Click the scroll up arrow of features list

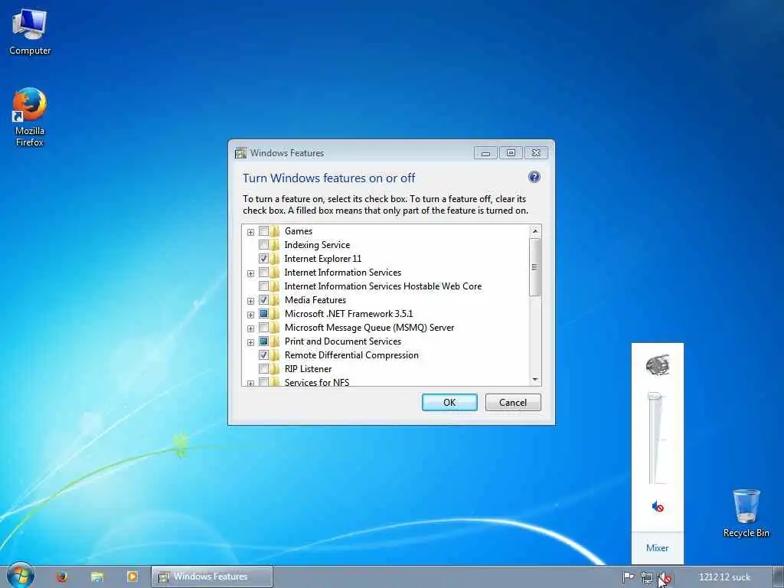[535, 231]
